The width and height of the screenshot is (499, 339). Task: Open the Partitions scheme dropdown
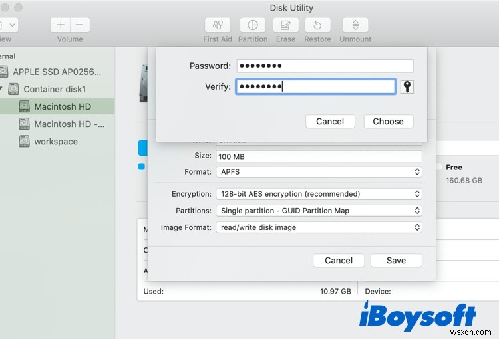[319, 211]
